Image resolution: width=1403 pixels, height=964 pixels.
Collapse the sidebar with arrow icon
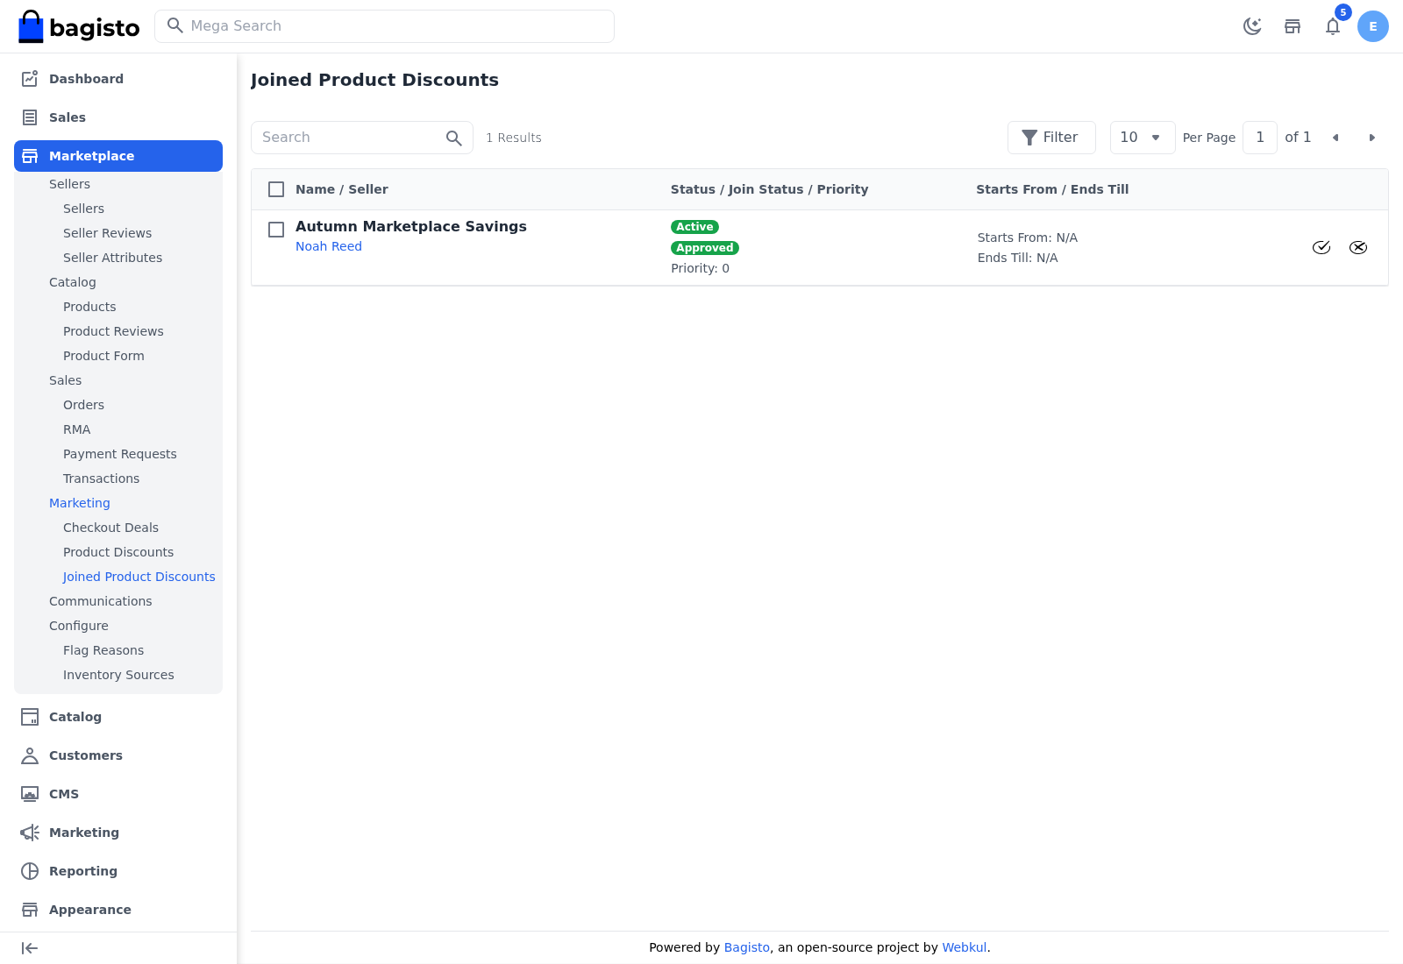pos(30,948)
